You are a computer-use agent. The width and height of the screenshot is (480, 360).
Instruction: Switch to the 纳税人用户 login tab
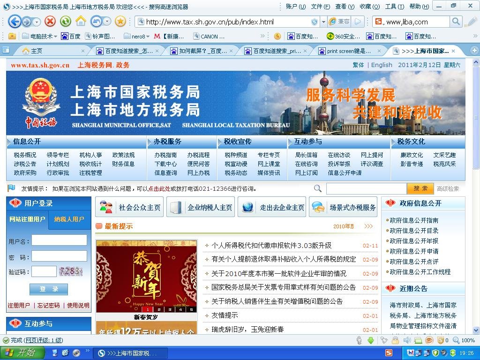tap(68, 219)
